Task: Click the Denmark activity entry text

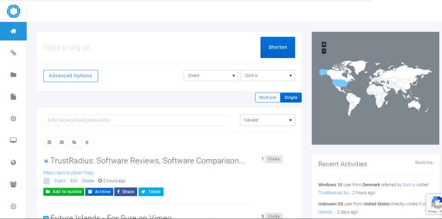Action: 373,189
